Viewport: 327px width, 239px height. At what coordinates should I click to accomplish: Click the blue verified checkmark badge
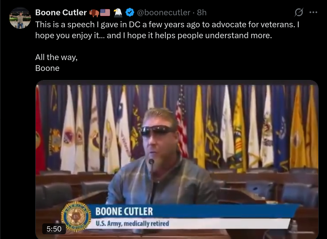(x=130, y=12)
